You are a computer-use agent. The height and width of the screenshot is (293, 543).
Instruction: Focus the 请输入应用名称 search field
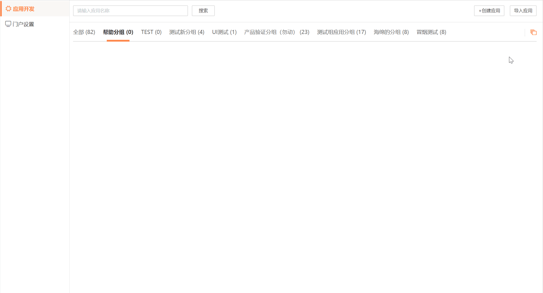(x=130, y=11)
